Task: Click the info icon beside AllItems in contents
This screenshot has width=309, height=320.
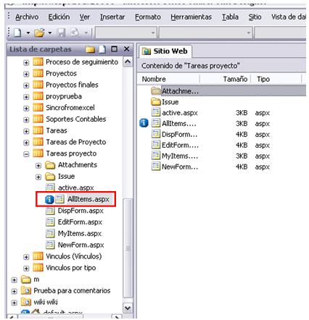Action: pyautogui.click(x=144, y=123)
